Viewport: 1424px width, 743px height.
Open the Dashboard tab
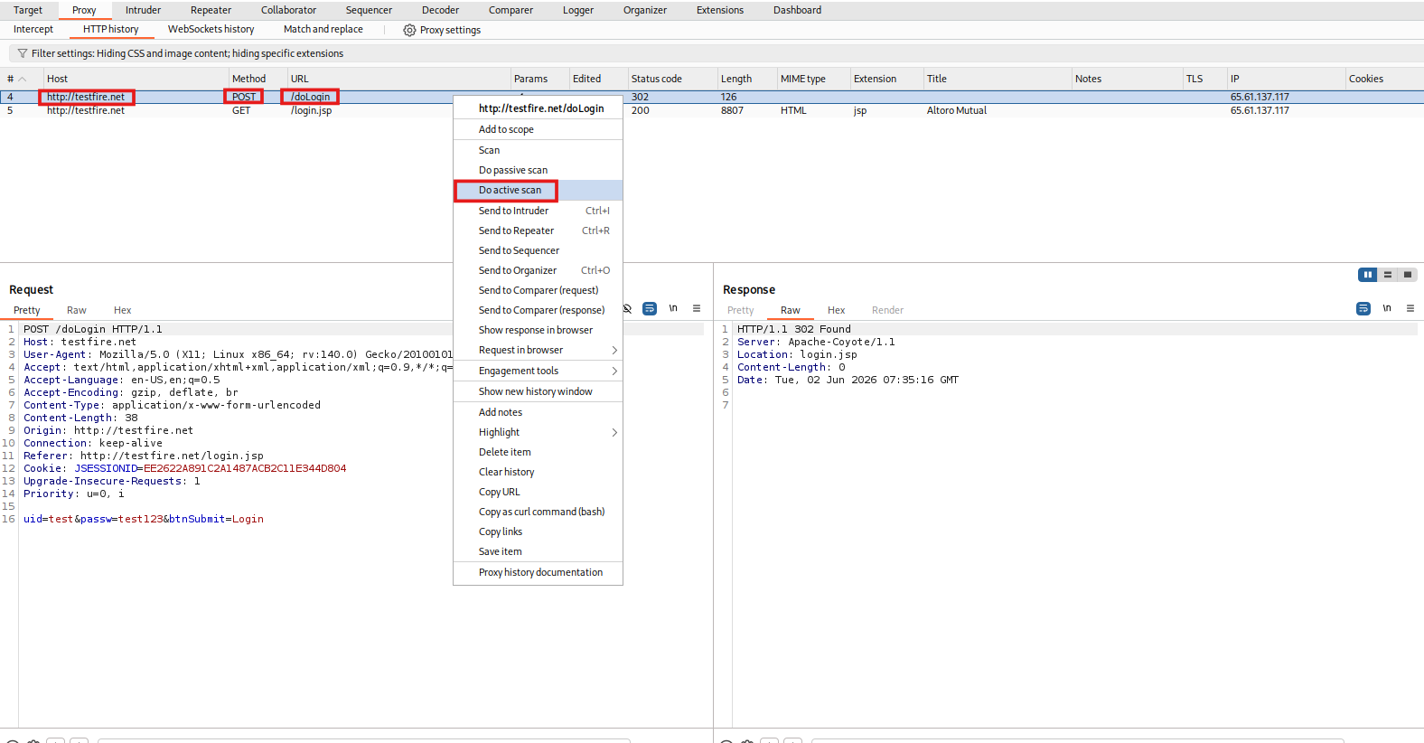click(x=797, y=10)
